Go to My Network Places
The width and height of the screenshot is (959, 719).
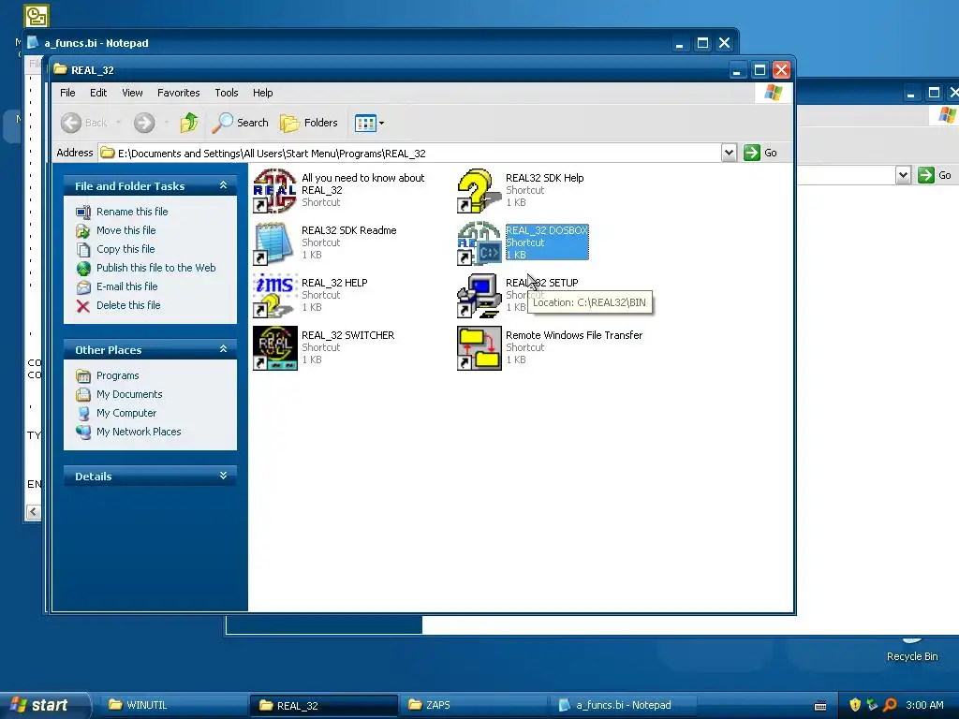point(139,432)
